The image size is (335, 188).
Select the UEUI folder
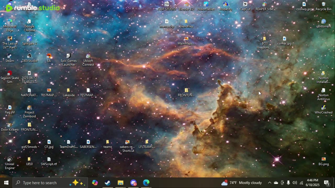(x=29, y=161)
